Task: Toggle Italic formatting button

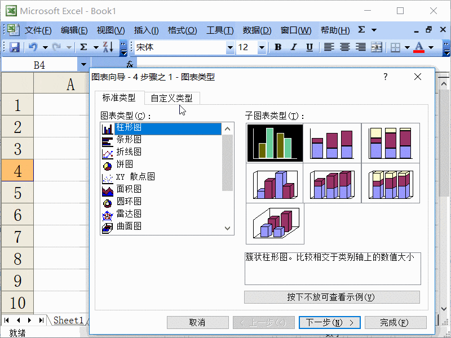Action: click(293, 48)
